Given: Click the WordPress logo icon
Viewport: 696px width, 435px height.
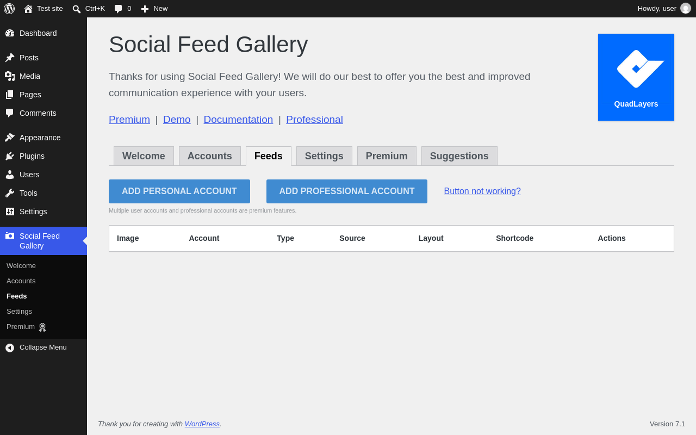Looking at the screenshot, I should (x=9, y=9).
